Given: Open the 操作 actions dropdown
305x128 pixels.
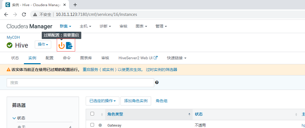Looking at the screenshot, I should pos(43,45).
